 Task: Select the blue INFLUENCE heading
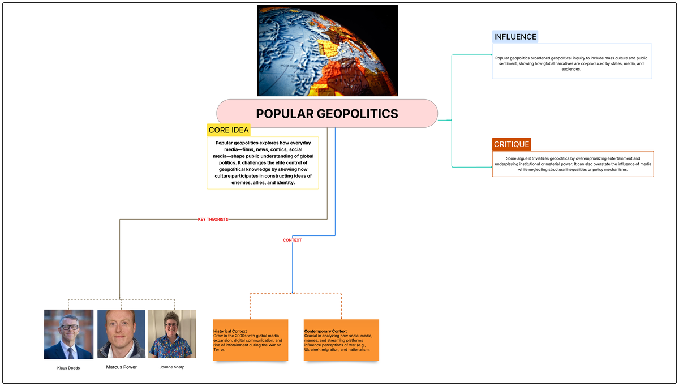515,36
